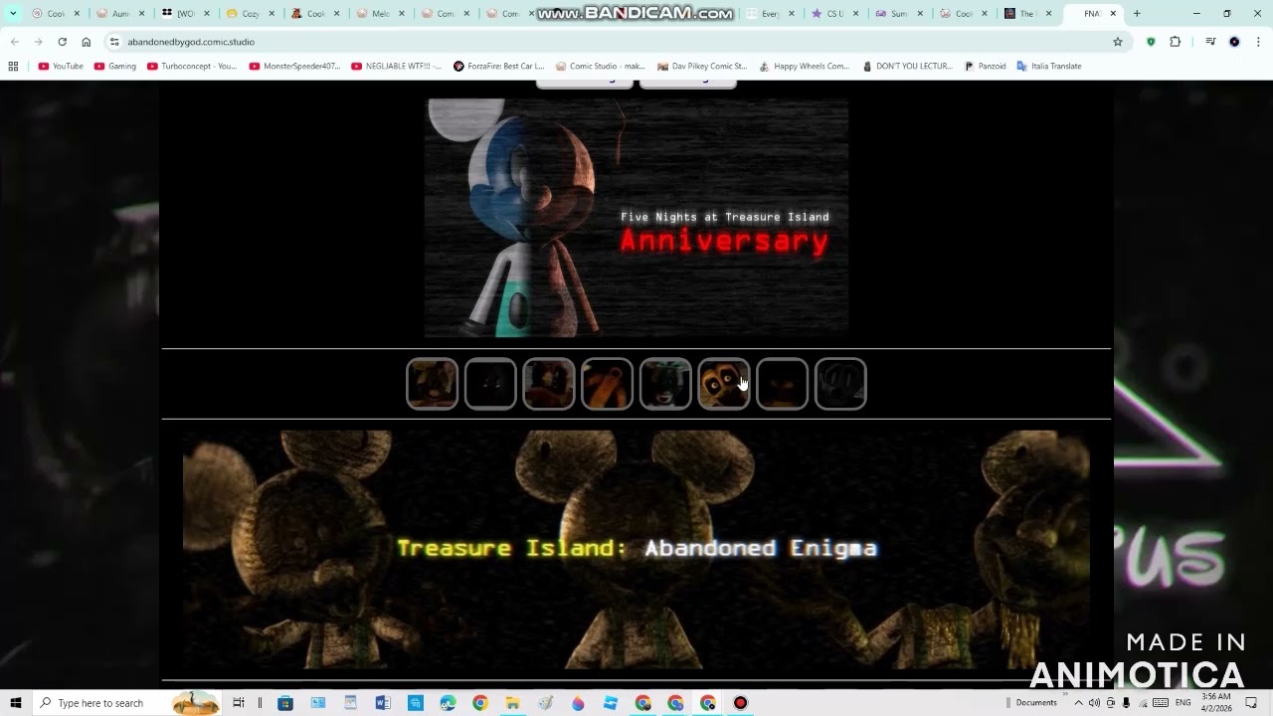This screenshot has width=1273, height=716.
Task: Open the seventh very dark silhouette thumbnail
Action: pyautogui.click(x=782, y=384)
